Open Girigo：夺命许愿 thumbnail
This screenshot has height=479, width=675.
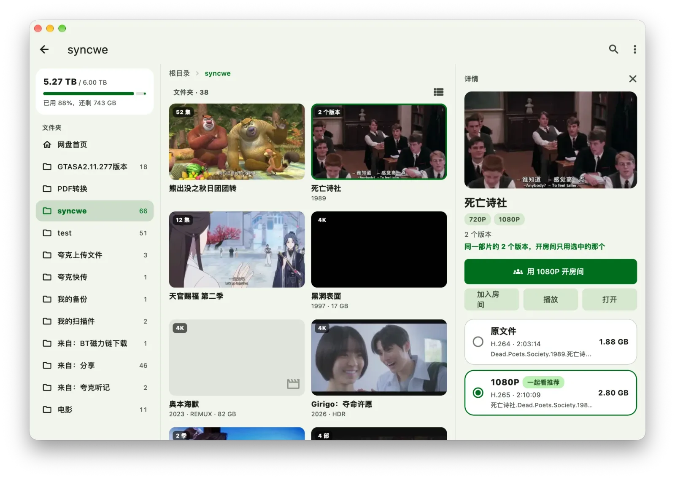[379, 357]
